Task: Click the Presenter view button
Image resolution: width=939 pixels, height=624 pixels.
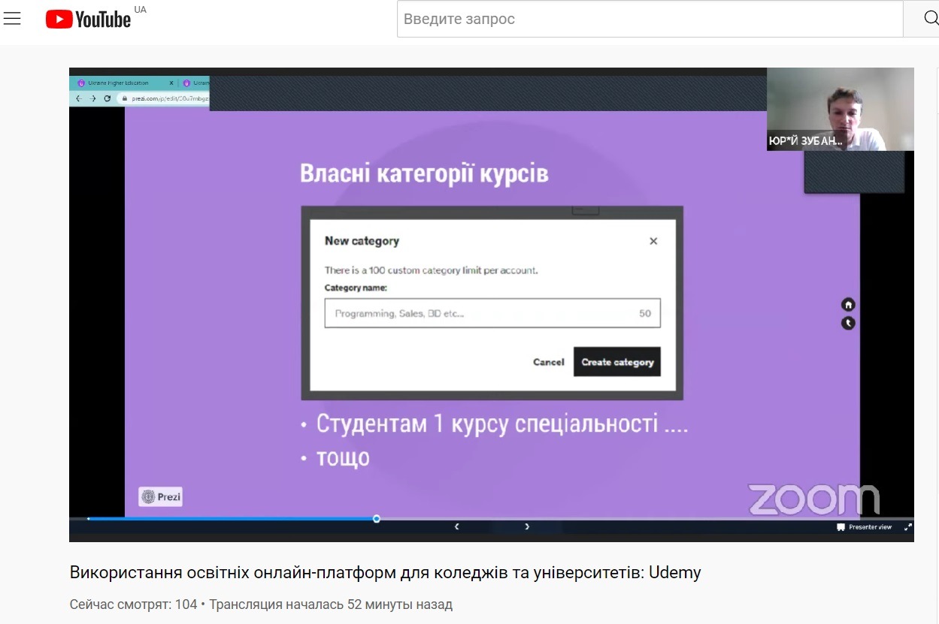Action: point(864,527)
